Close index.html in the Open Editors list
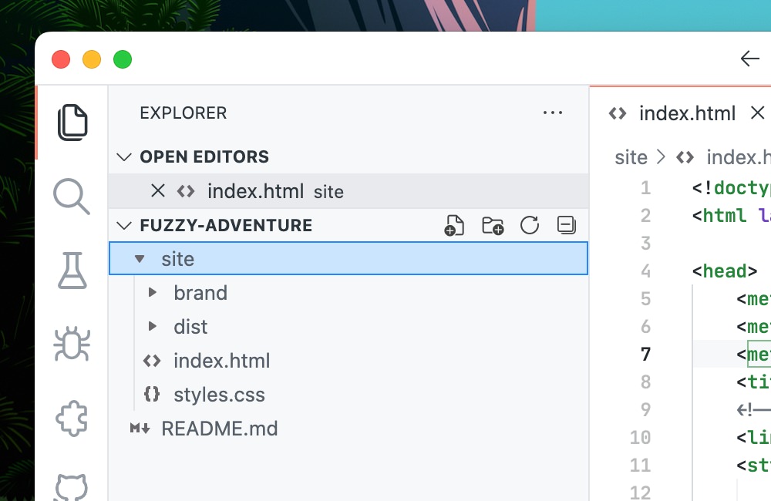 [x=158, y=190]
